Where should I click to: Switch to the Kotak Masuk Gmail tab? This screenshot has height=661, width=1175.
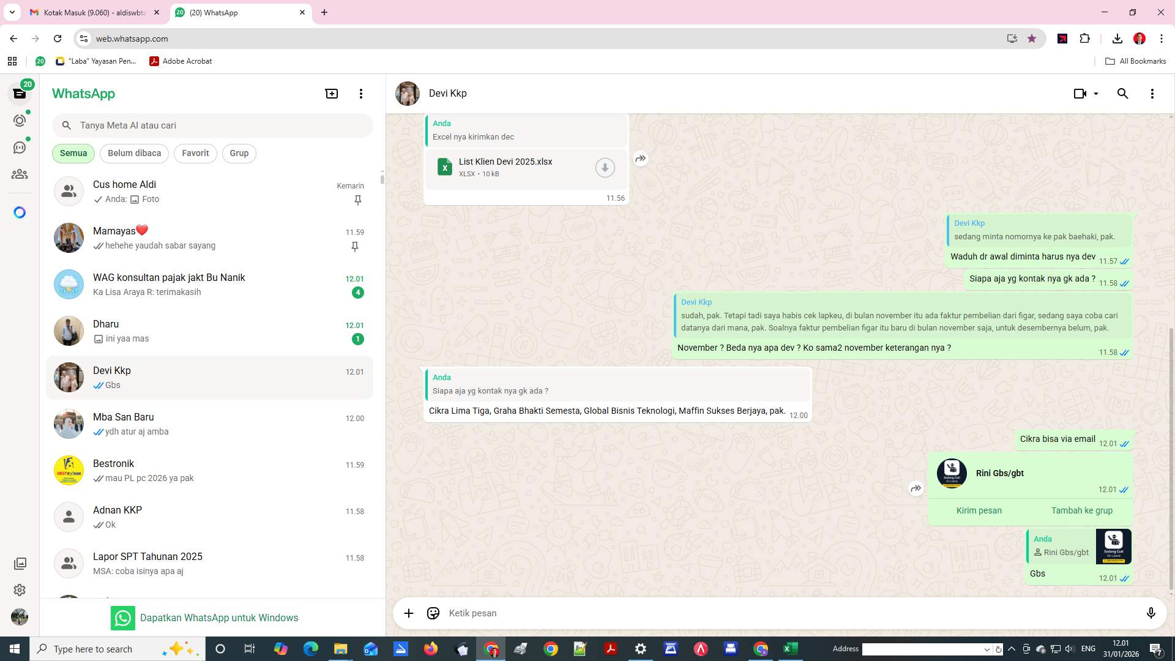click(x=92, y=12)
